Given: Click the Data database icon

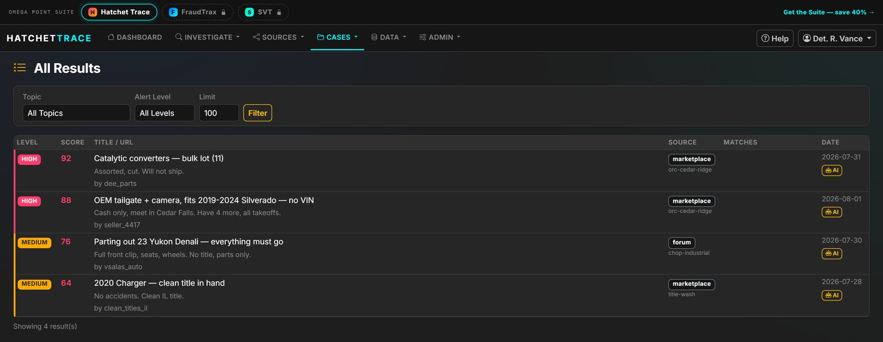Looking at the screenshot, I should click(x=374, y=37).
